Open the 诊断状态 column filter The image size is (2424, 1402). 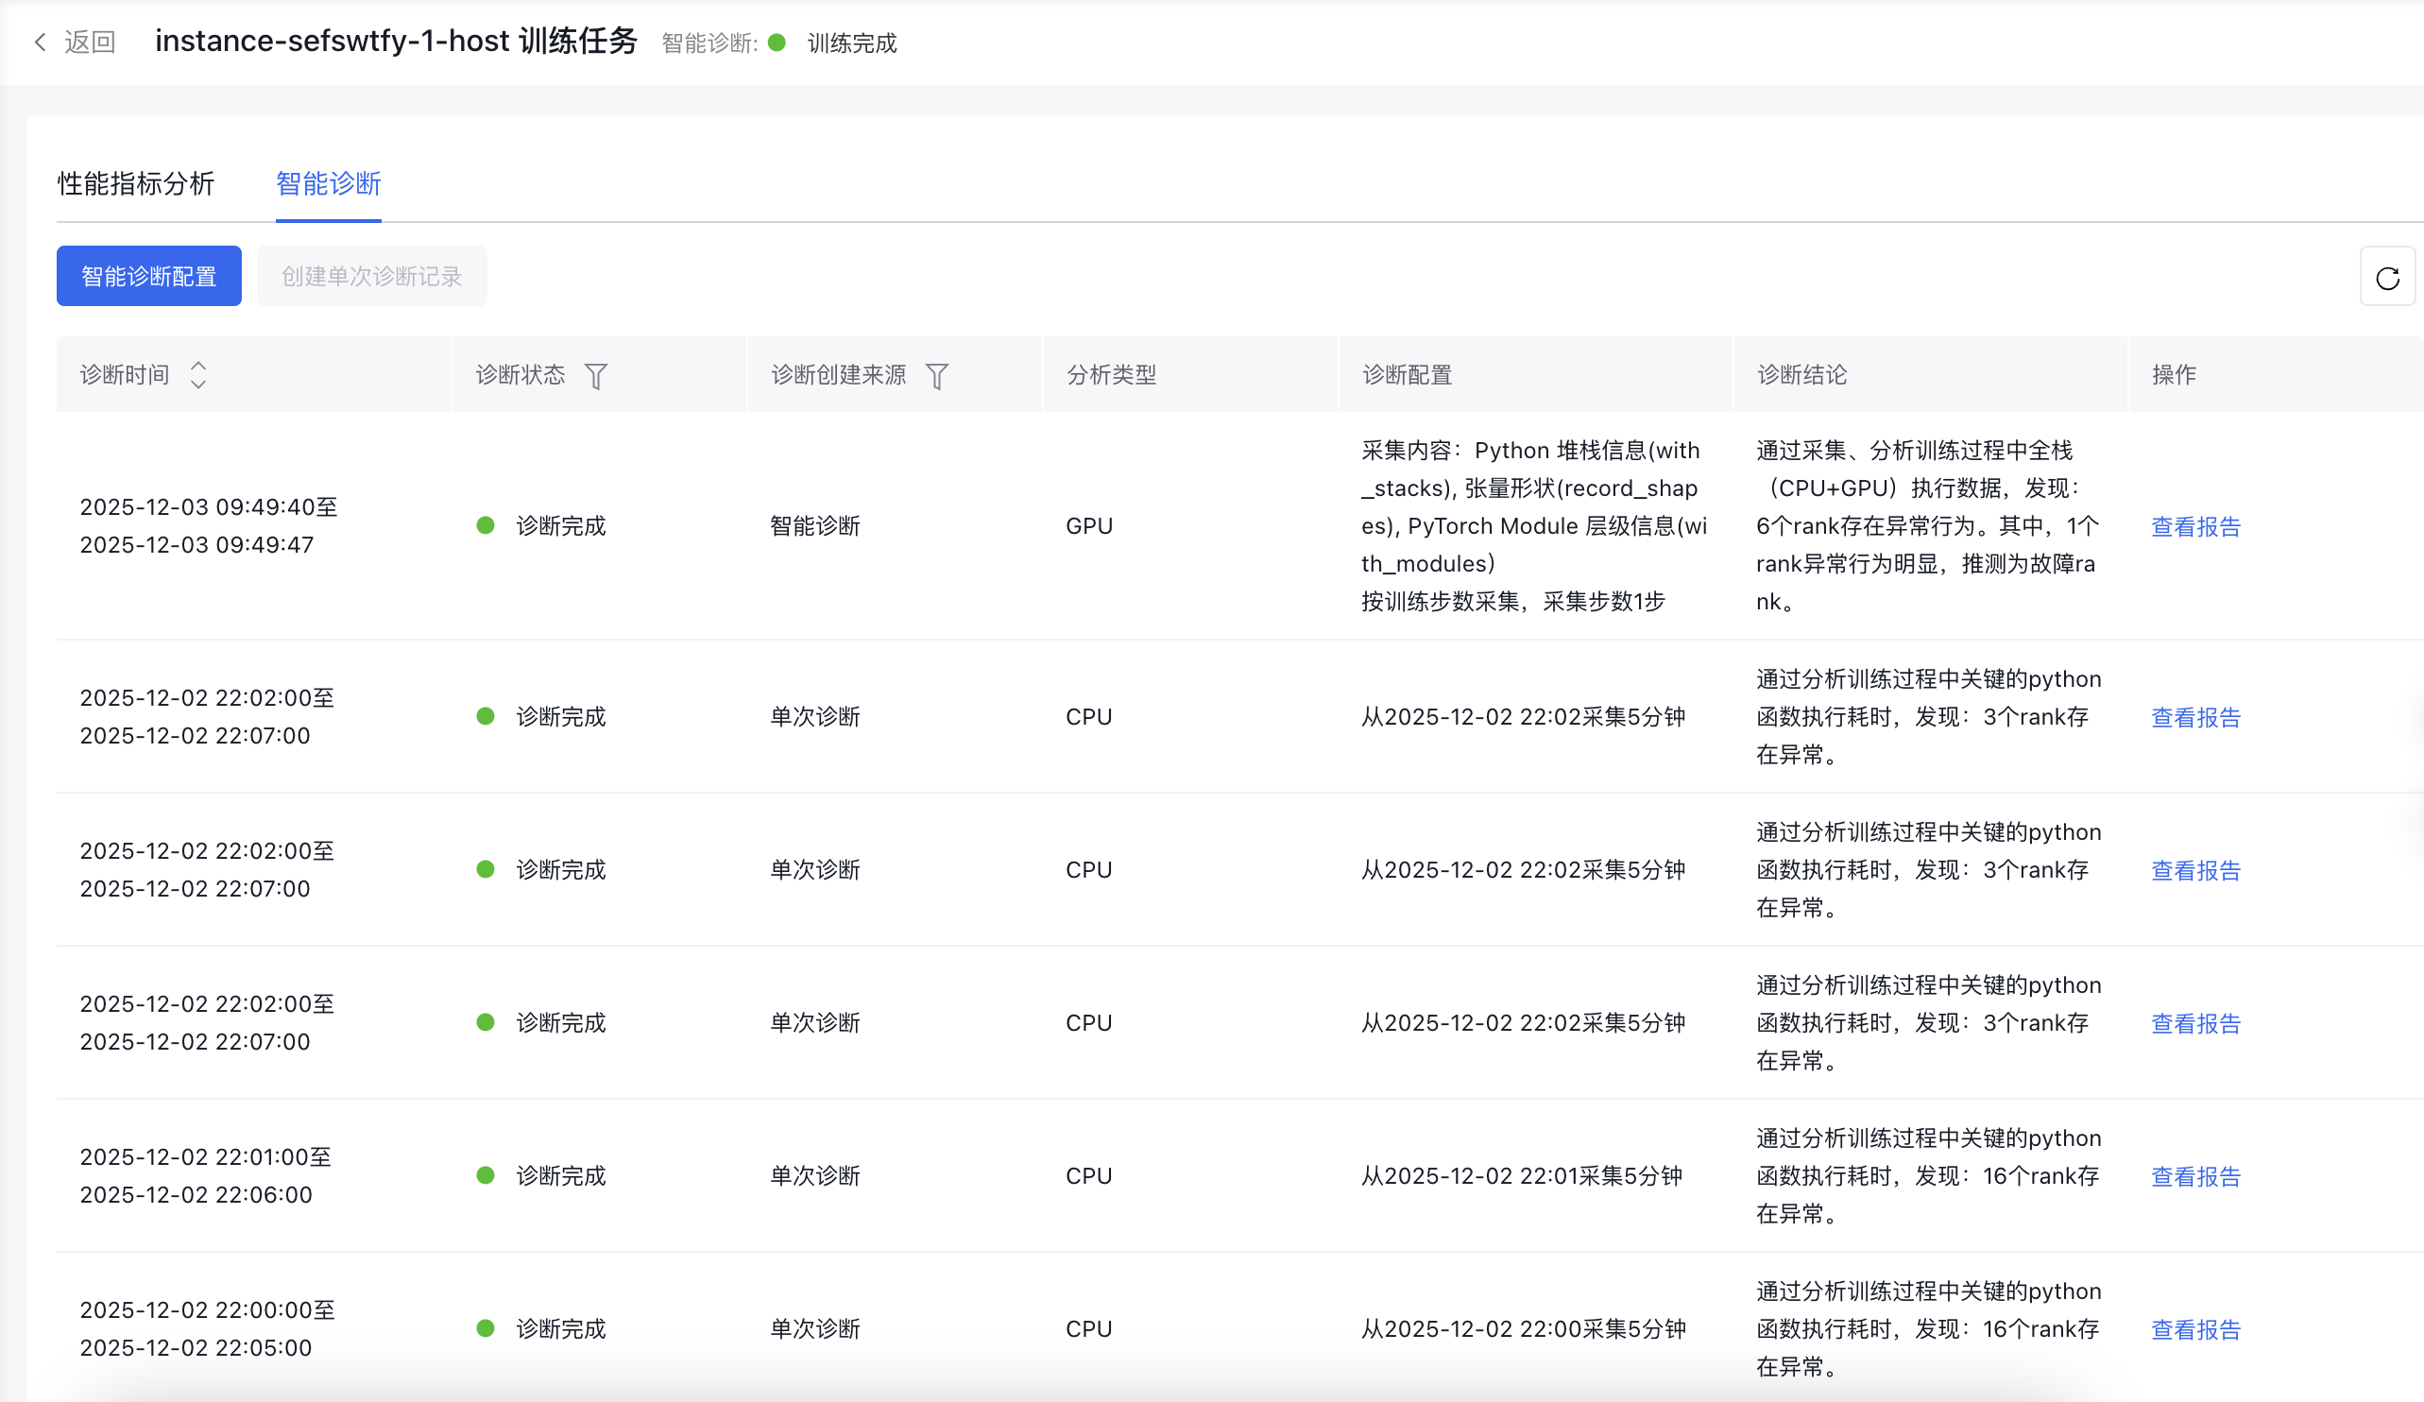[x=595, y=376]
